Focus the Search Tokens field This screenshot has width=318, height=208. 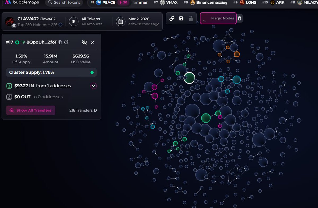[64, 3]
